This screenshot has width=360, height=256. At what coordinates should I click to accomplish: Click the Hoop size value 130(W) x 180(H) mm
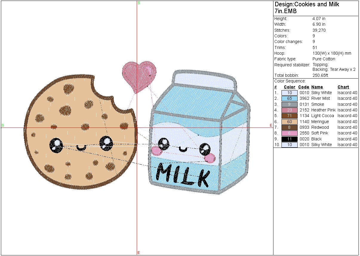click(x=332, y=53)
